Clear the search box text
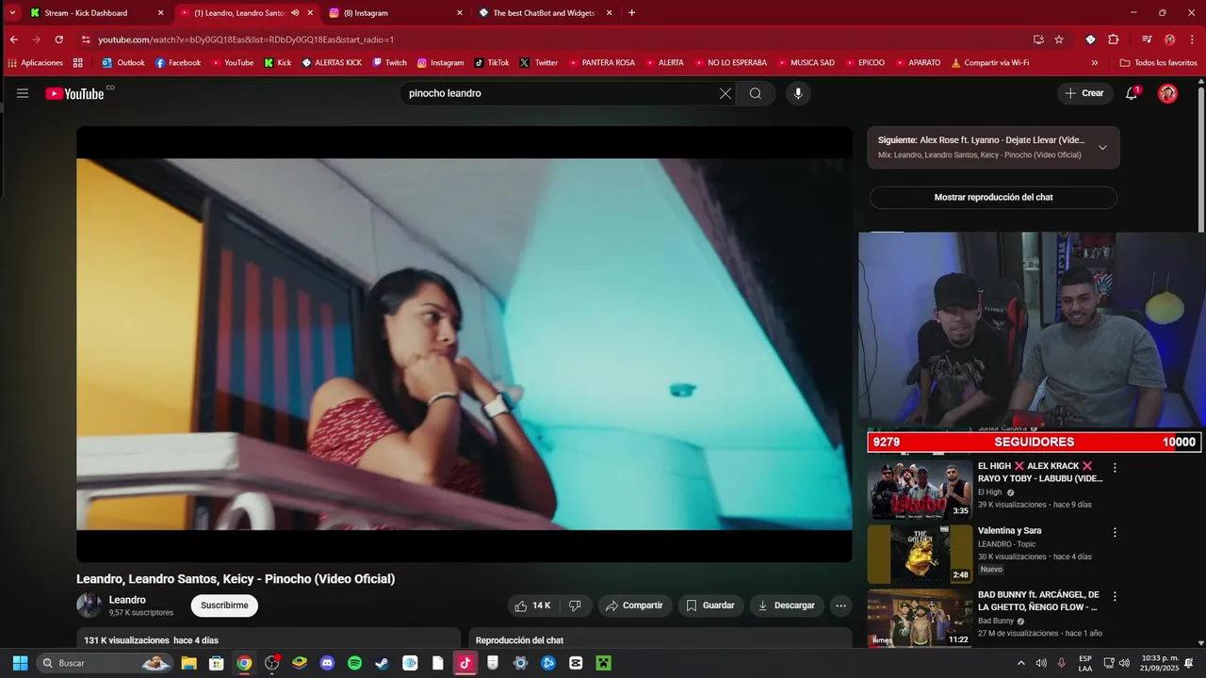 point(725,93)
